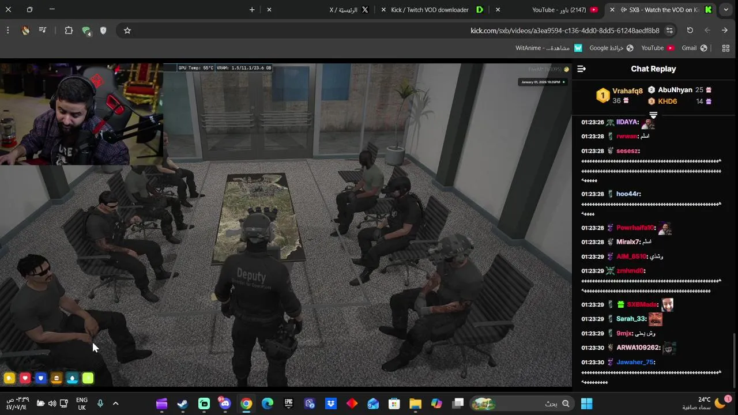
Task: Open the media control playlist icon
Action: tap(43, 31)
